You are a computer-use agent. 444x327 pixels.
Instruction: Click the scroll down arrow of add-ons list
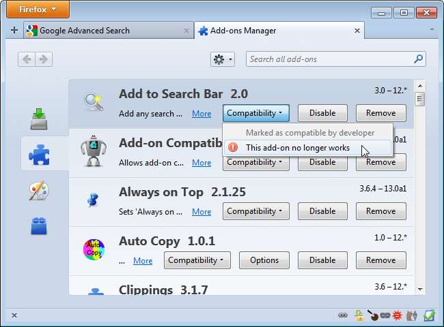420,289
